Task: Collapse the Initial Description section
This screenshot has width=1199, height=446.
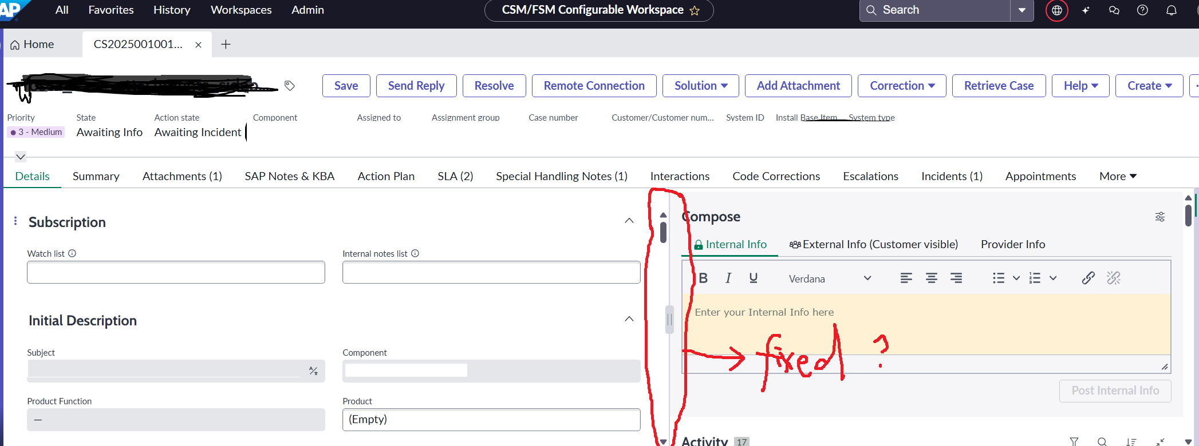Action: coord(629,319)
